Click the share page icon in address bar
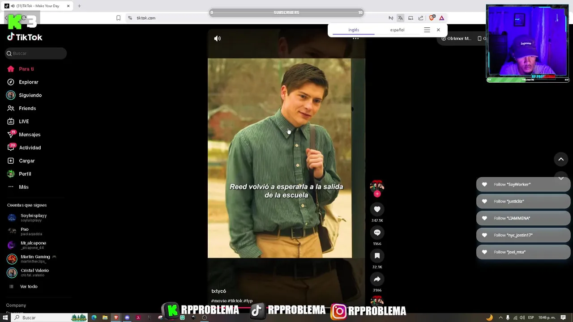 pyautogui.click(x=421, y=18)
